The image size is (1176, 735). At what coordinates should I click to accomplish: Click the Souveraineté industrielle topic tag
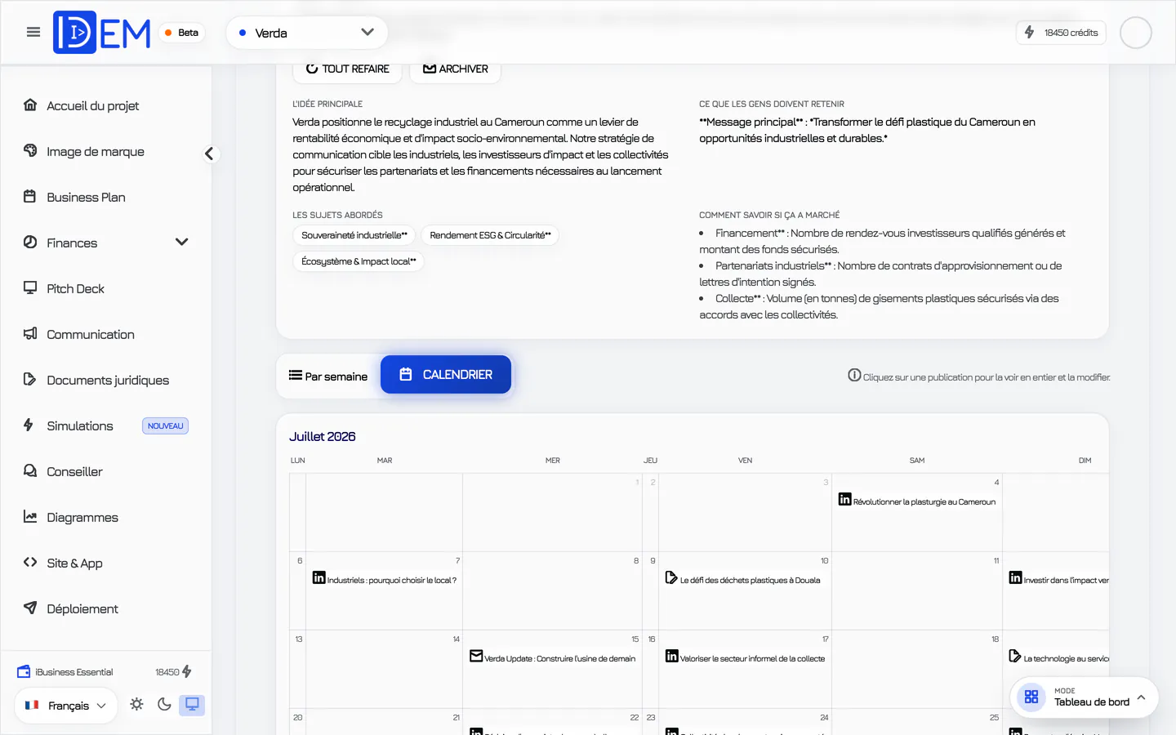(354, 235)
